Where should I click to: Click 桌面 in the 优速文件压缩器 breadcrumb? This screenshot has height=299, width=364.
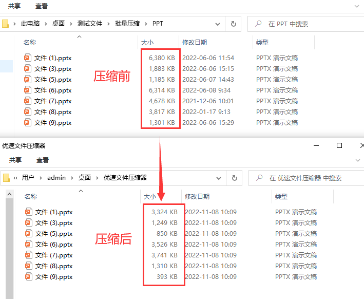(85, 177)
